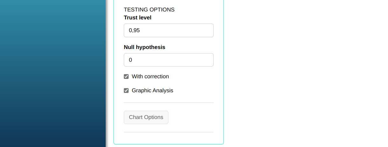Click the divider line above Chart Options

pos(168,103)
